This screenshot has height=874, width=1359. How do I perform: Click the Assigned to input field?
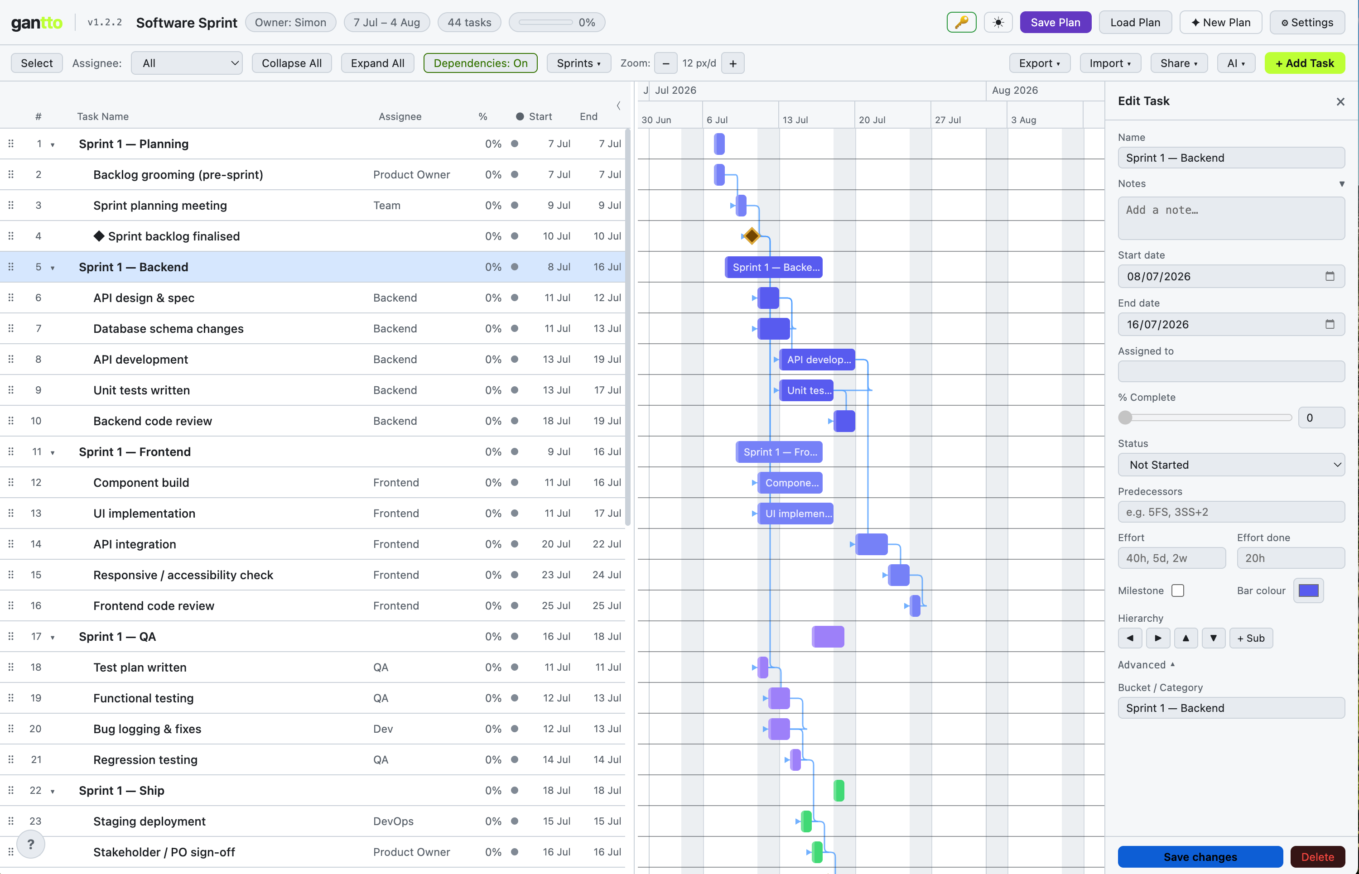[x=1231, y=371]
